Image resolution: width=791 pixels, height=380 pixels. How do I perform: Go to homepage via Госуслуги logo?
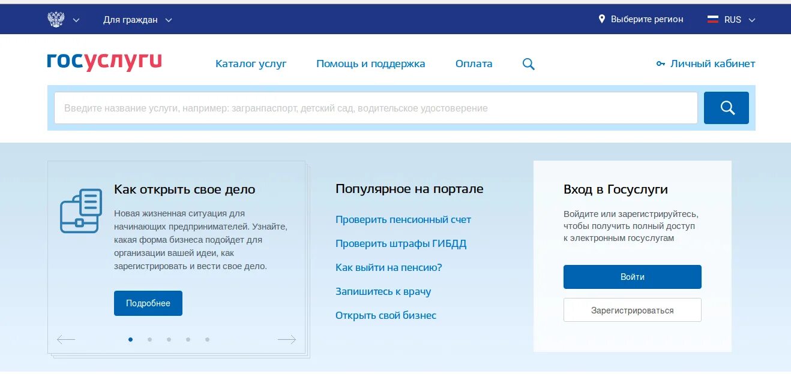pos(104,62)
